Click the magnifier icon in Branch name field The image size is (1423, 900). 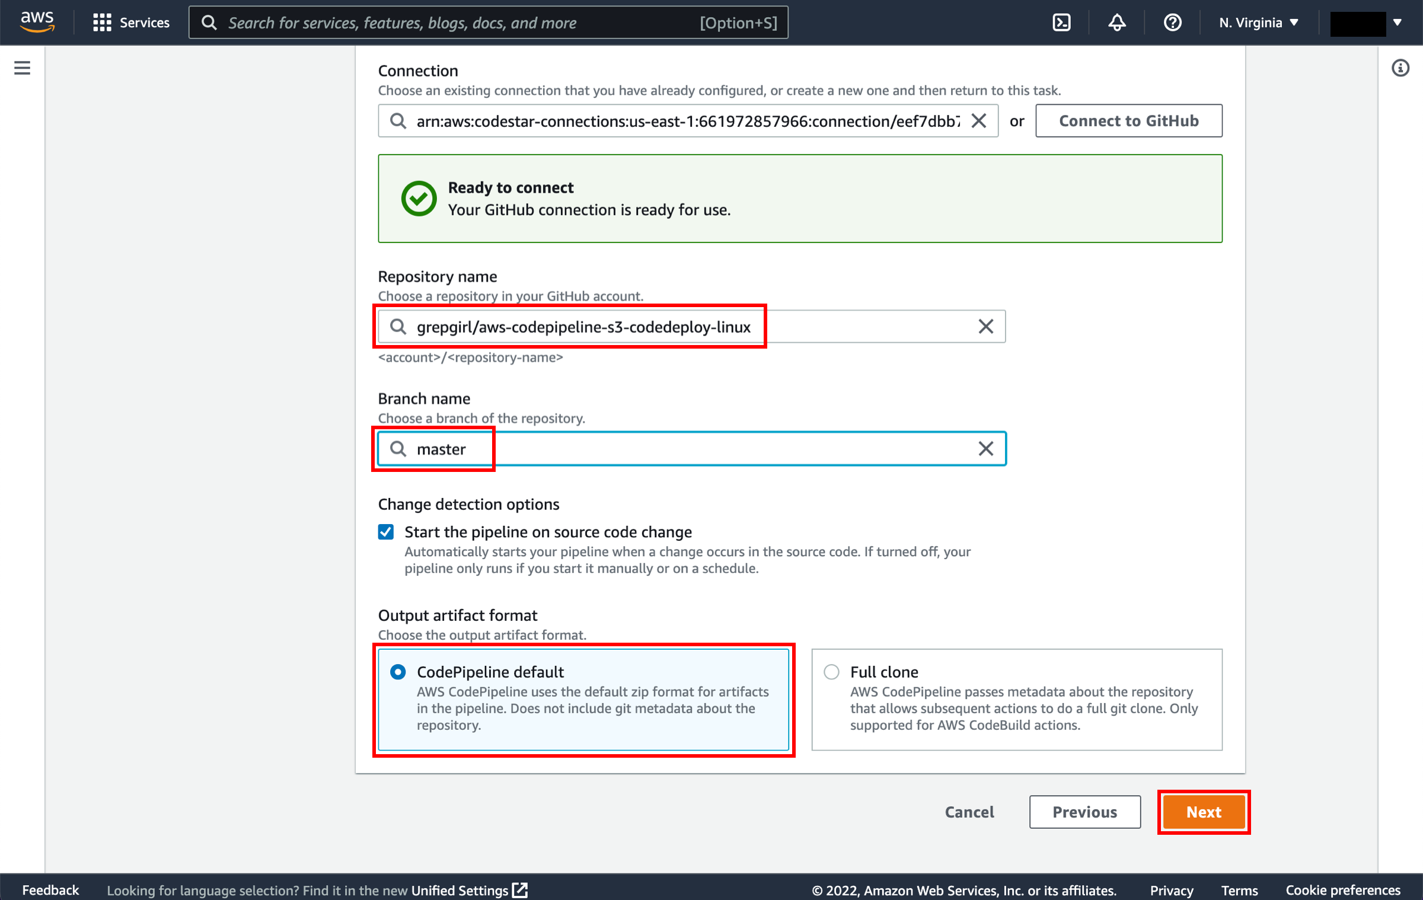point(398,449)
